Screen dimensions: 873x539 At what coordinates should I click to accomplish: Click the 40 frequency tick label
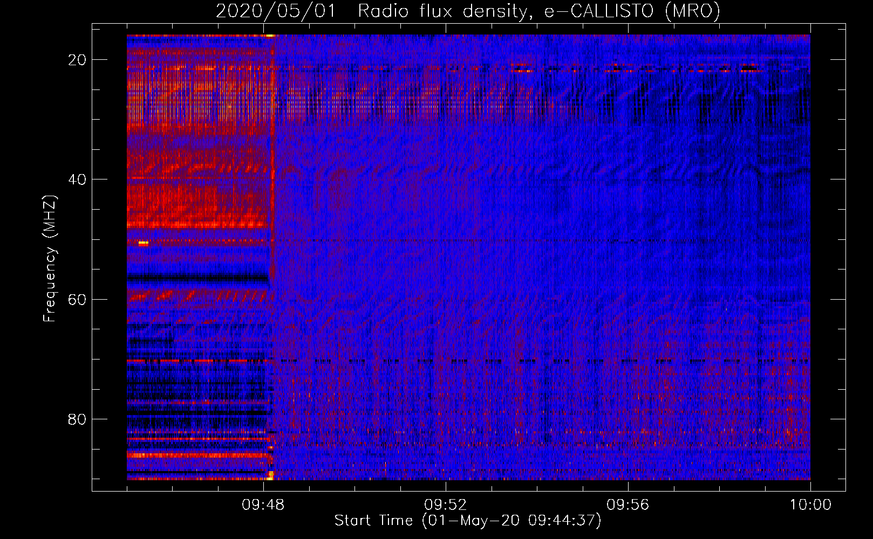click(x=77, y=179)
